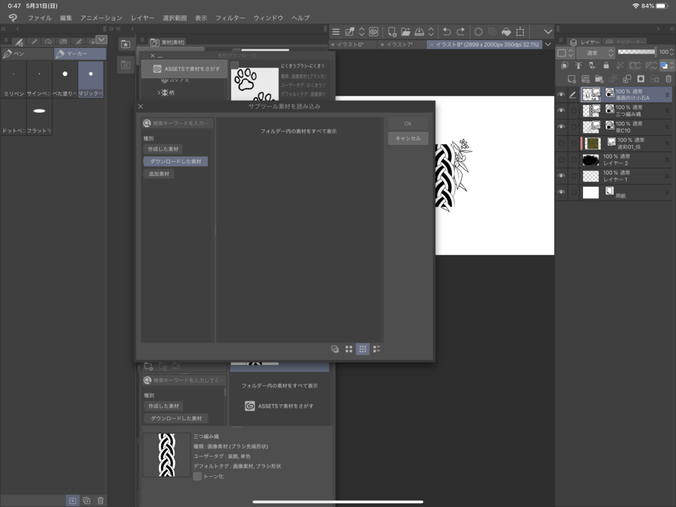Switch dialog to large thumbnail grid view
Viewport: 676px width, 507px height.
pyautogui.click(x=349, y=349)
